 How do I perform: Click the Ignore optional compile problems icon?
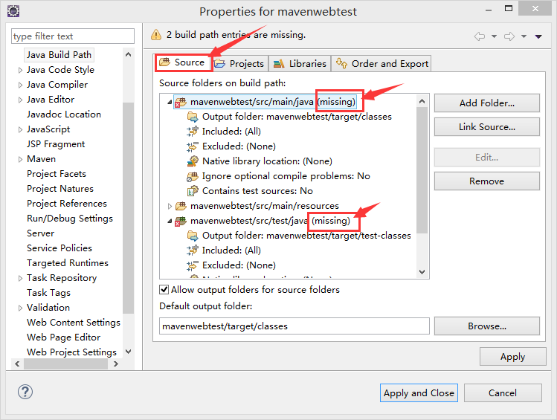coord(193,176)
